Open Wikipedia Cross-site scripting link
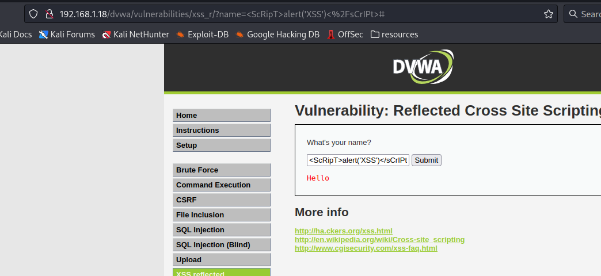This screenshot has width=601, height=276. point(379,240)
